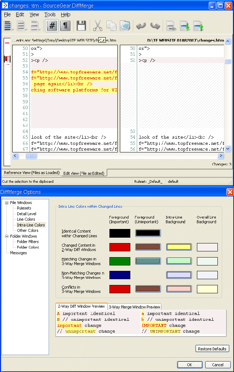The height and width of the screenshot is (372, 234).
Task: Click red change marker in overview gutter
Action: [7, 59]
